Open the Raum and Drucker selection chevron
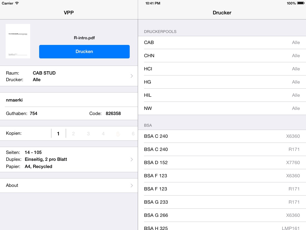 click(132, 76)
